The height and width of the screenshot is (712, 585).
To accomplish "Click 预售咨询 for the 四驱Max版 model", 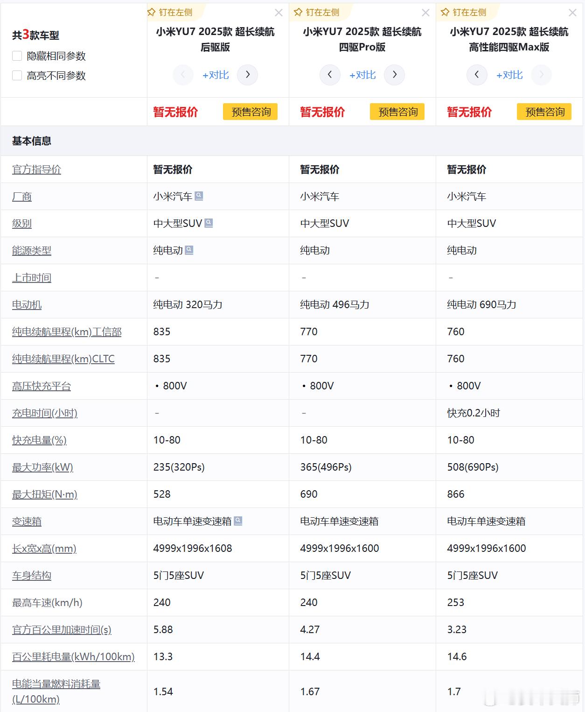I will 544,112.
